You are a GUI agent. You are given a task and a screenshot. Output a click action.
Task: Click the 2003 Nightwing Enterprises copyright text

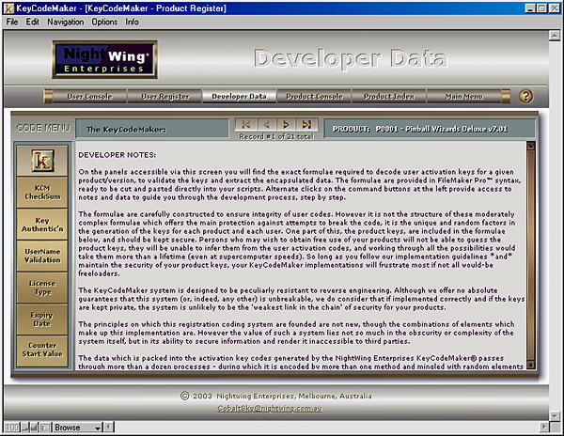(275, 396)
